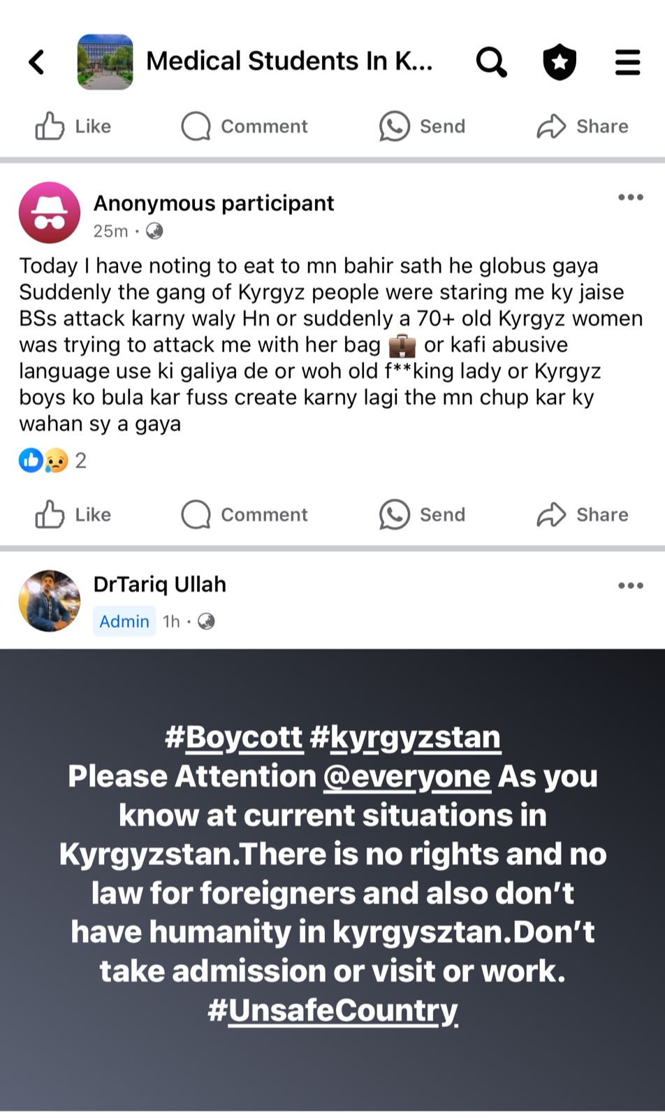665x1118 pixels.
Task: Tap the admin shield star icon
Action: [x=560, y=62]
